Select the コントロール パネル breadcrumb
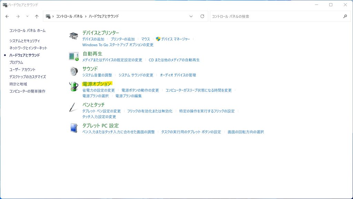Viewport: 353px width, 199px height. (69, 16)
